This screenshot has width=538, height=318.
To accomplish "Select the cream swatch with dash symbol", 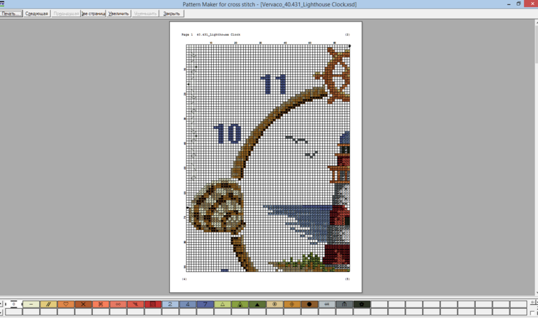I will pyautogui.click(x=31, y=305).
